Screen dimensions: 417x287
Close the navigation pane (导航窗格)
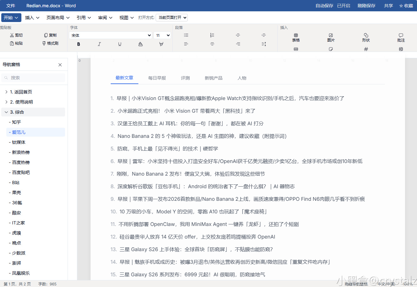(x=60, y=65)
